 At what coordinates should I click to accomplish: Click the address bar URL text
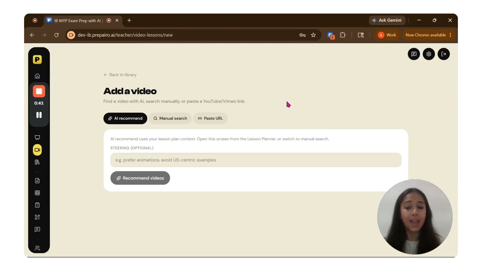tap(125, 35)
